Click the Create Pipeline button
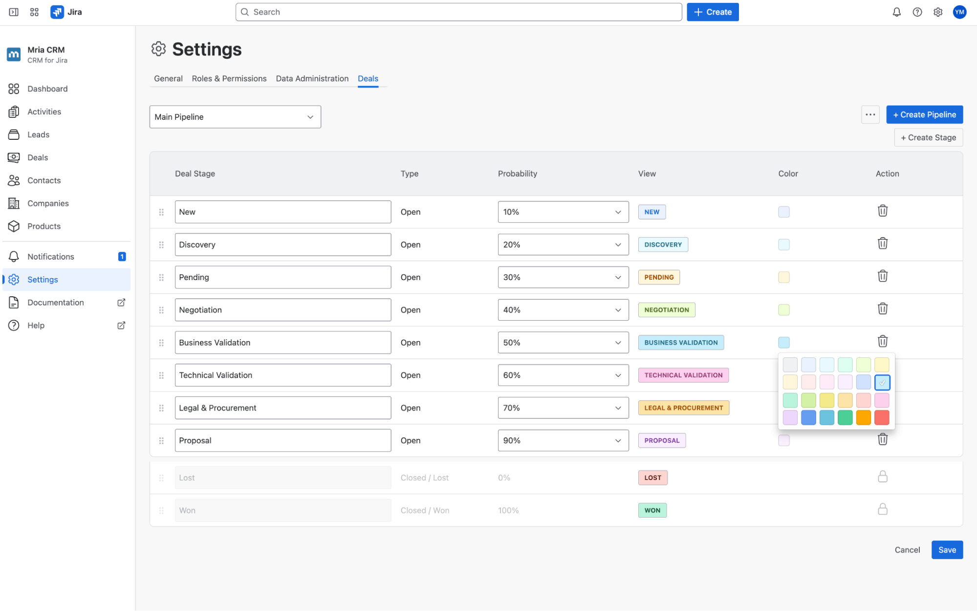The width and height of the screenshot is (977, 611). tap(924, 115)
